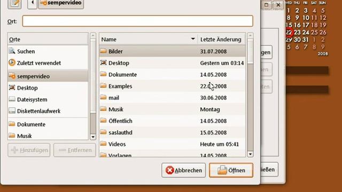Click the saslauthd folder icon
This screenshot has height=192, width=342.
[x=103, y=132]
